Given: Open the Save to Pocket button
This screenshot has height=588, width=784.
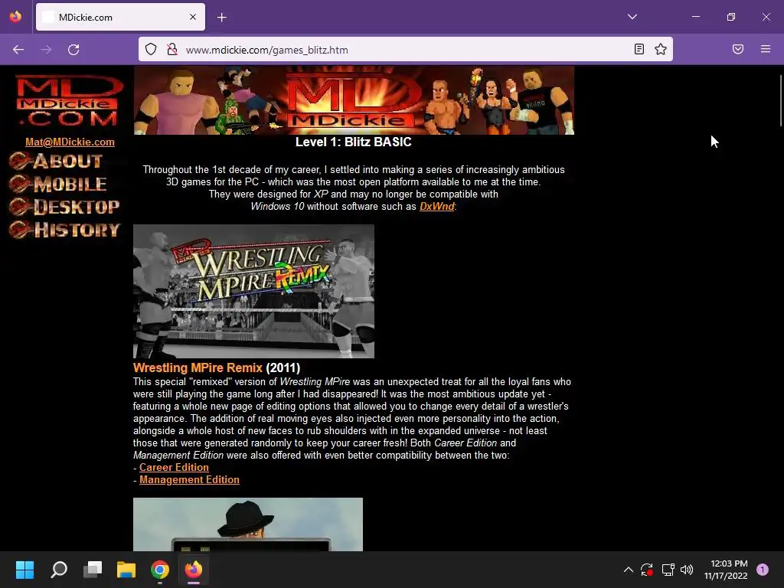Looking at the screenshot, I should tap(738, 49).
